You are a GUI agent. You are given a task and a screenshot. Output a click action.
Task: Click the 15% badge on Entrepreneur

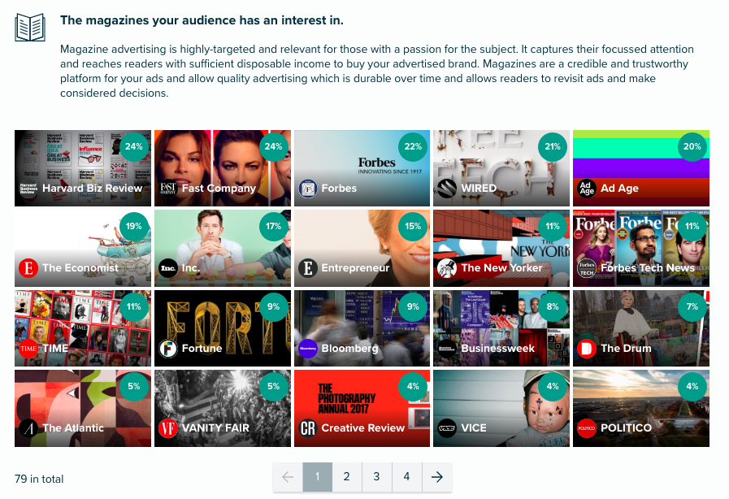[413, 226]
